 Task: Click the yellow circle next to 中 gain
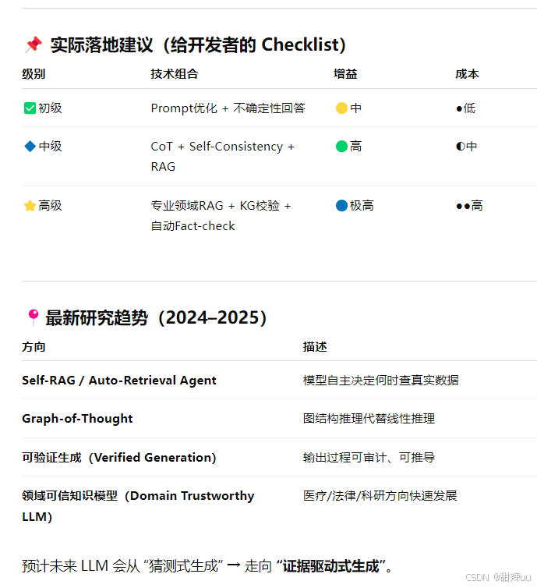pos(341,108)
